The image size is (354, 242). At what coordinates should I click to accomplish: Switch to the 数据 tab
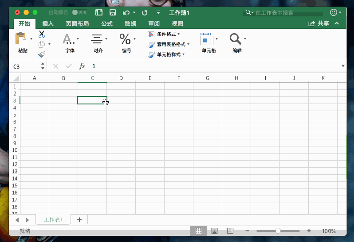130,23
